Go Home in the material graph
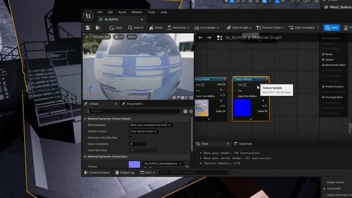The width and height of the screenshot is (352, 198). click(x=156, y=28)
